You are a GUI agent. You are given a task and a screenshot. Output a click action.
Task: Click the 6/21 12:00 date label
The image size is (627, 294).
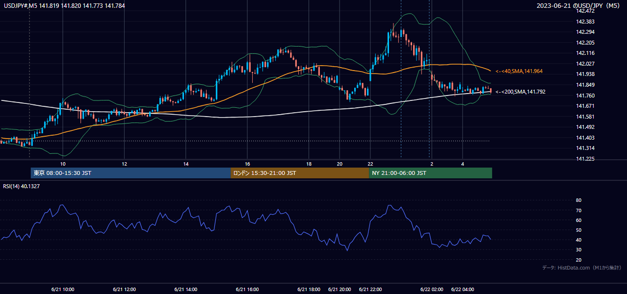pyautogui.click(x=125, y=289)
